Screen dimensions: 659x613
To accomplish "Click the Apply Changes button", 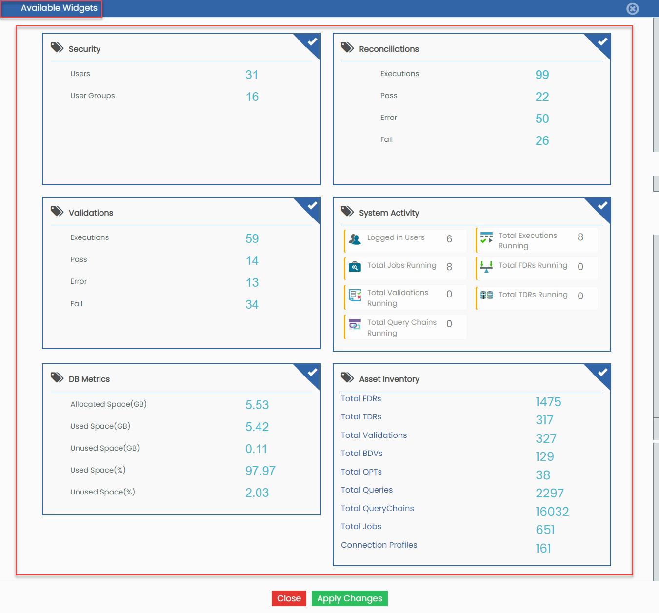I will point(350,598).
